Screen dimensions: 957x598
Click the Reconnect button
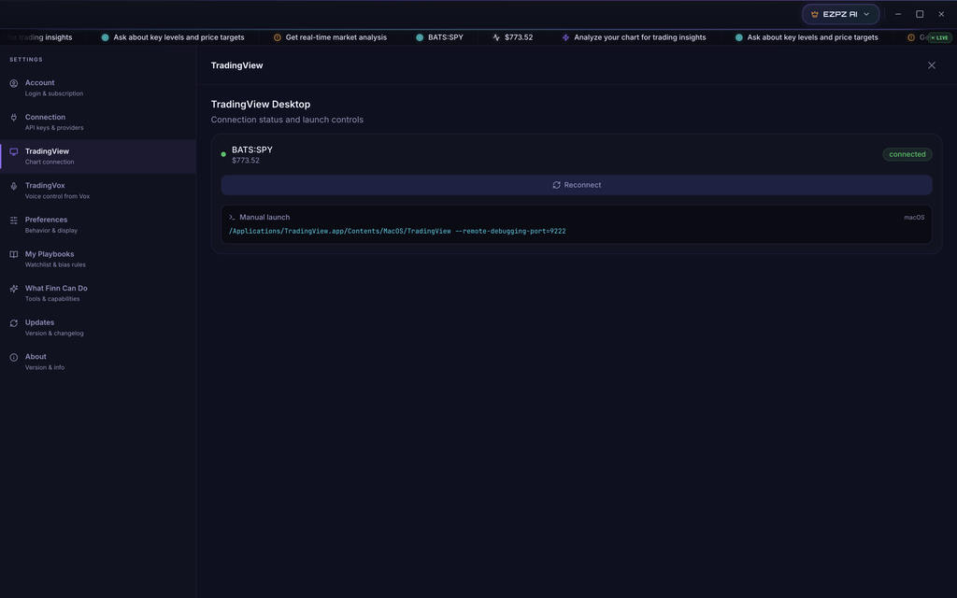(x=576, y=185)
